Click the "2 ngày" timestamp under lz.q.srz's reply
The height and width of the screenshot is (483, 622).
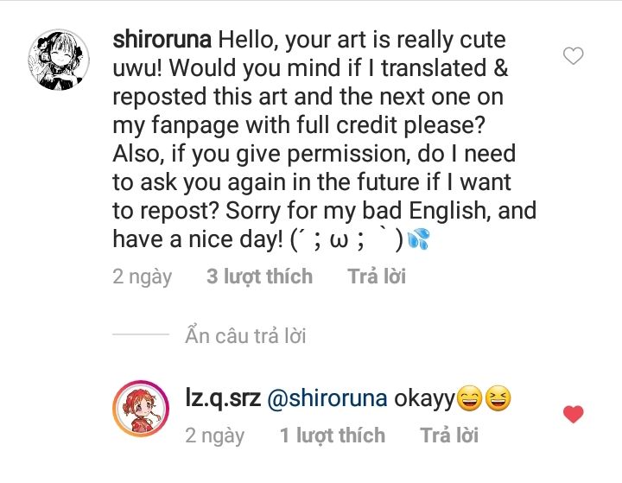tap(214, 435)
